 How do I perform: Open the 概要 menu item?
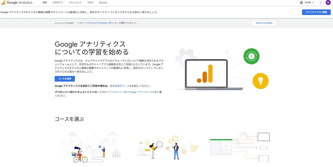coord(45,3)
